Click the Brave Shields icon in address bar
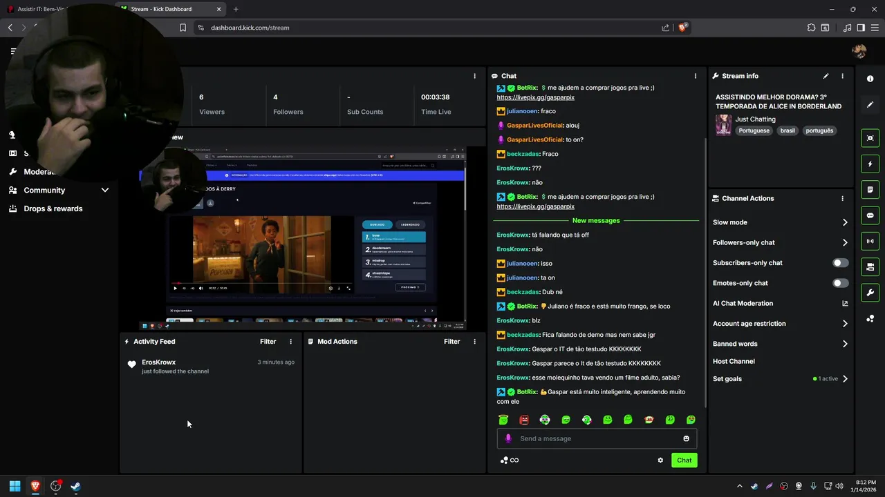 click(x=682, y=28)
